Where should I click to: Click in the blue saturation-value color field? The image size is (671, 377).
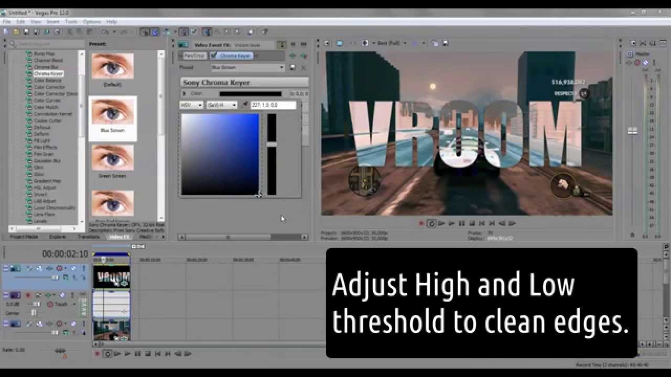coord(220,154)
